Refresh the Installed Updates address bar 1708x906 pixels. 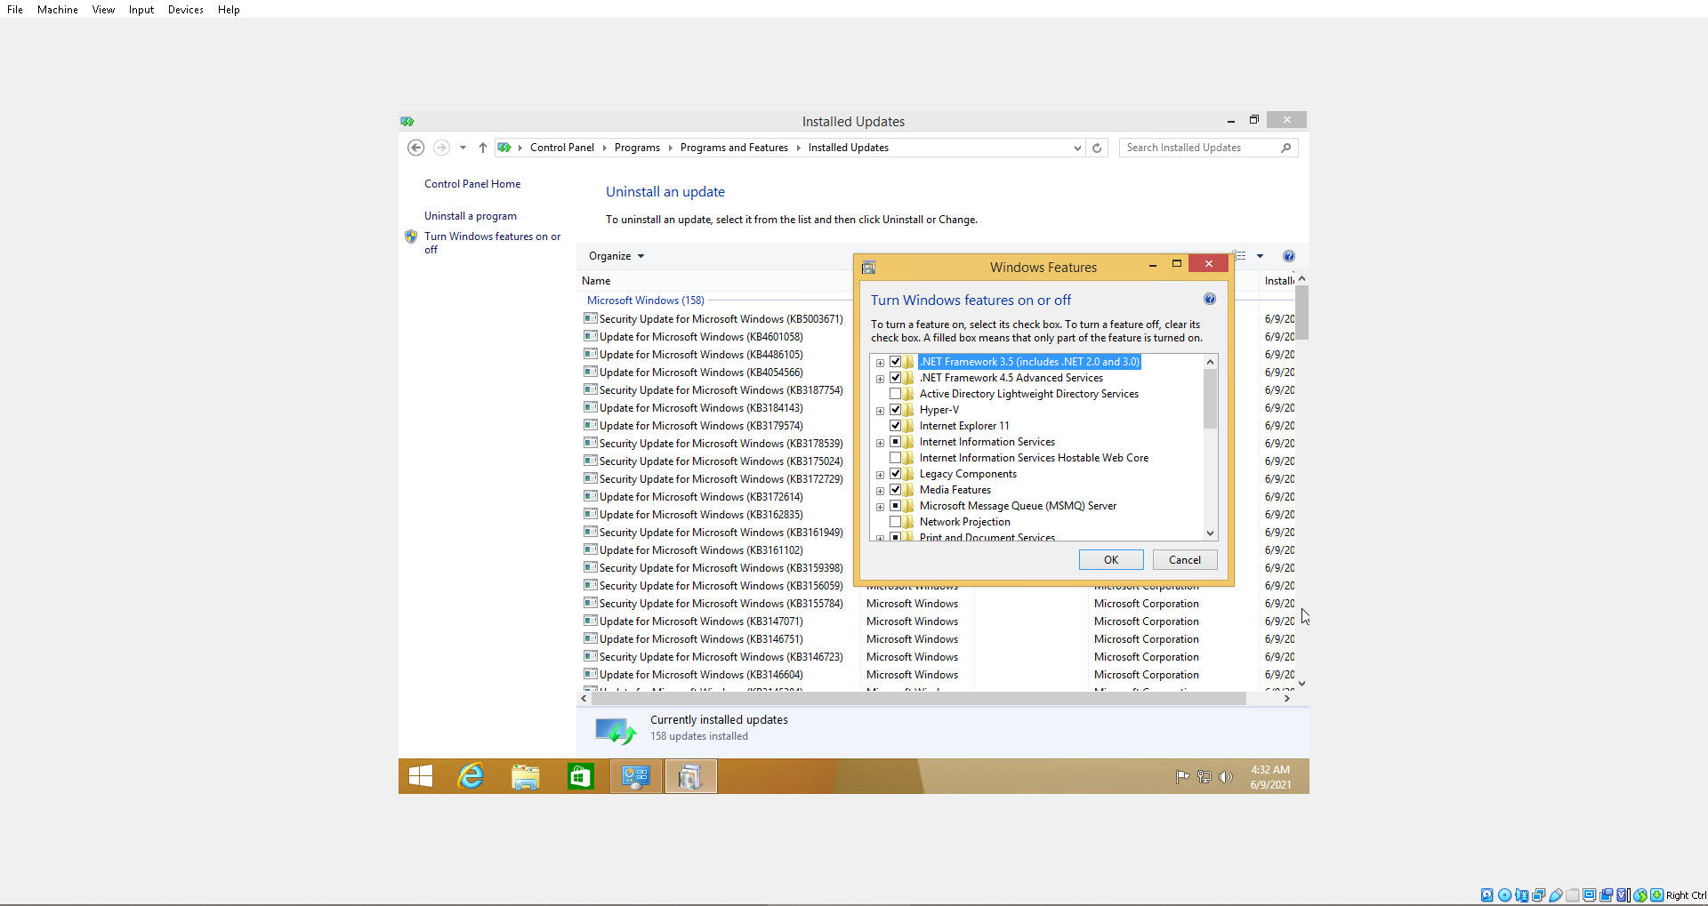(x=1097, y=148)
